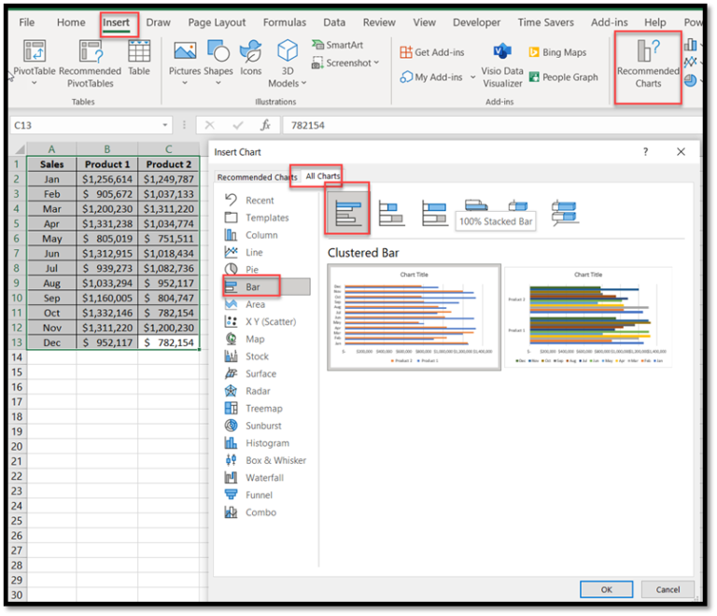
Task: Insert a Table from the ribbon
Action: (x=139, y=58)
